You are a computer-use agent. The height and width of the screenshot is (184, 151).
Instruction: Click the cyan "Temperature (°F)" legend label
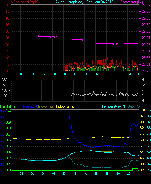tap(114, 106)
